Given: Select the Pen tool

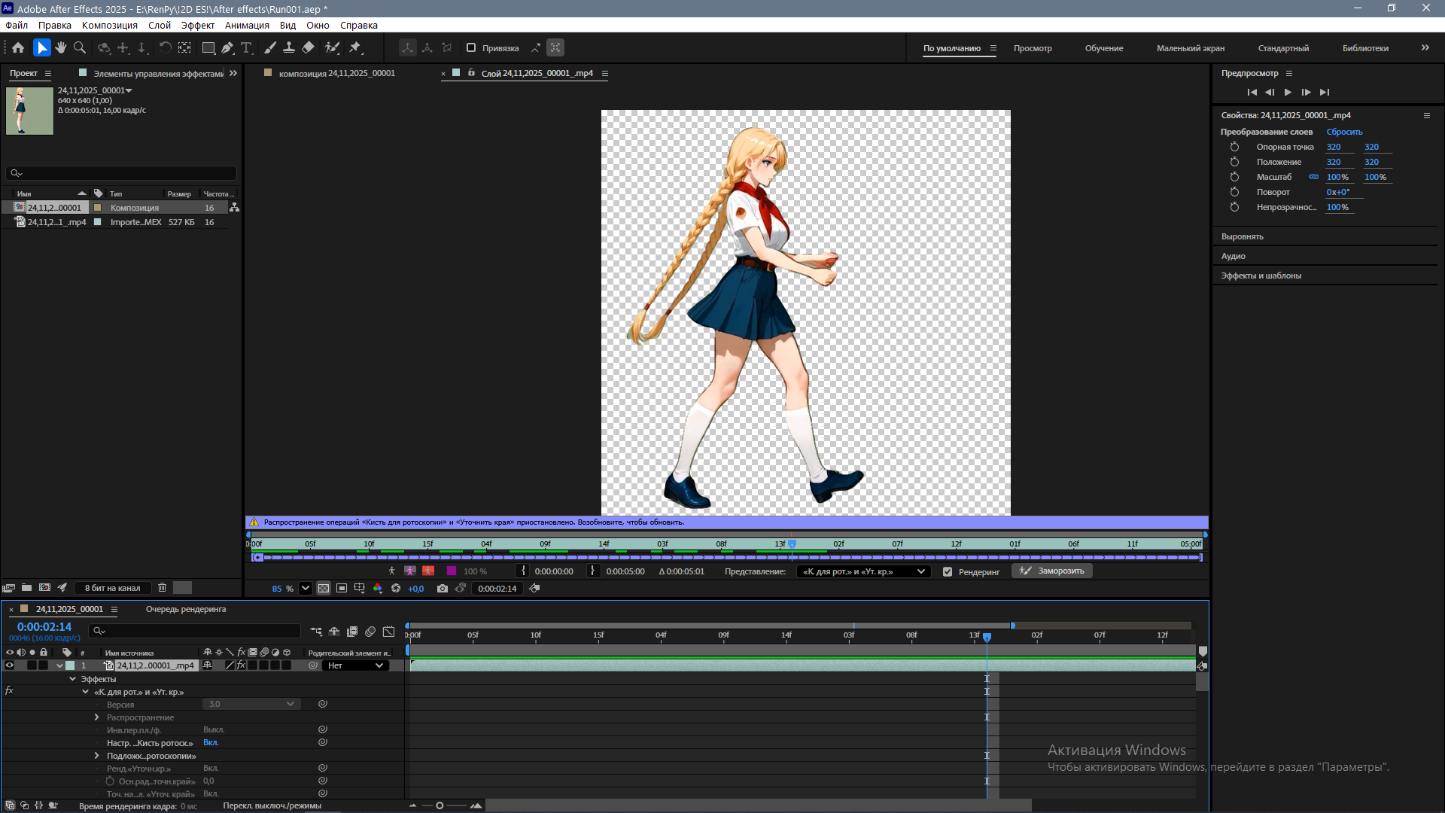Looking at the screenshot, I should [227, 47].
